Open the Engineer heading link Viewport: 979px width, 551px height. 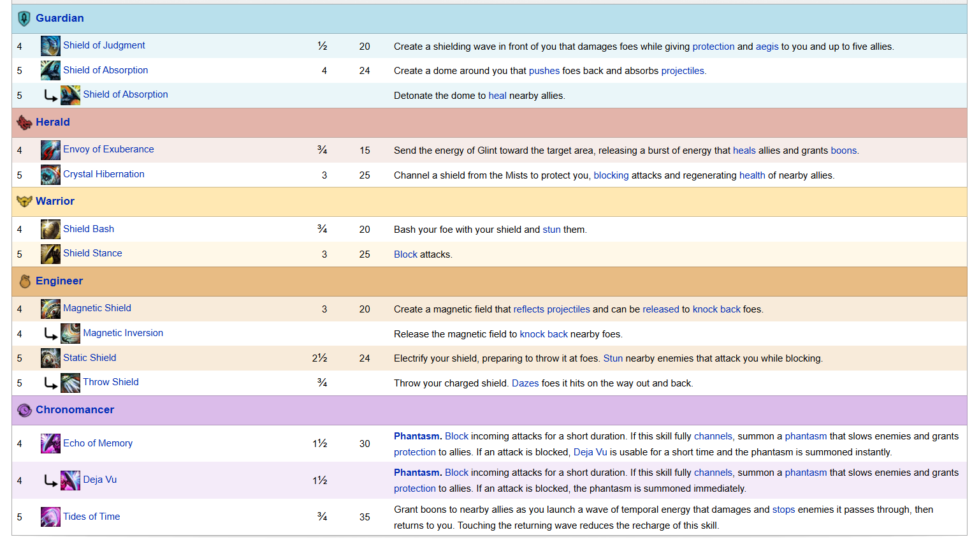59,281
